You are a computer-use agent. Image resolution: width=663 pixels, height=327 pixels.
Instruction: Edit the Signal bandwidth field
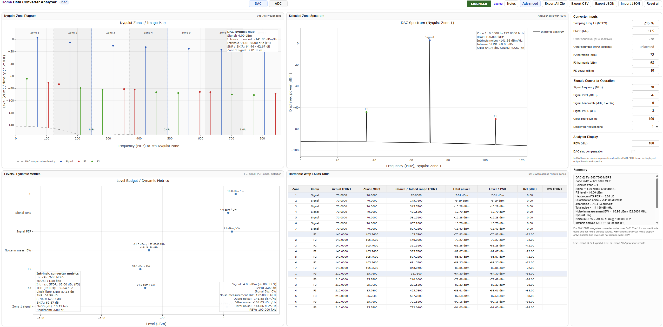(x=645, y=103)
